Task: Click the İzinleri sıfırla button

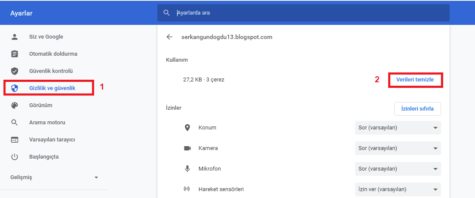Action: [x=417, y=109]
